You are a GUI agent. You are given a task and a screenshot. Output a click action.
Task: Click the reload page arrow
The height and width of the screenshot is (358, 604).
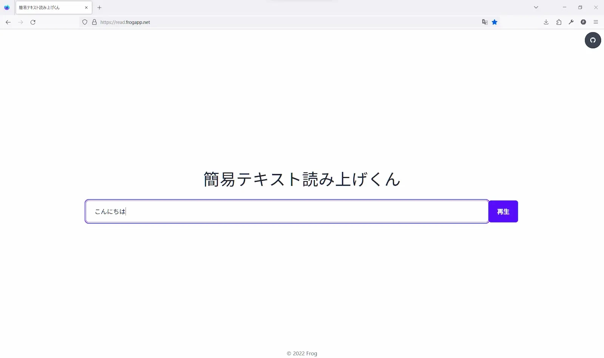pyautogui.click(x=33, y=22)
